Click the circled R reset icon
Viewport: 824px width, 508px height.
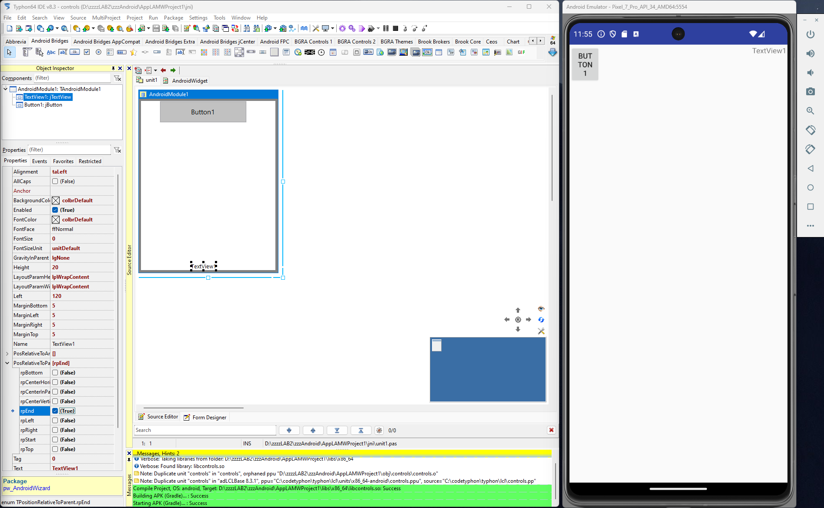pos(518,320)
